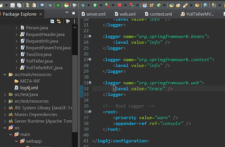Click the Run with toolbox icon
225x147 pixels.
(x=107, y=5)
